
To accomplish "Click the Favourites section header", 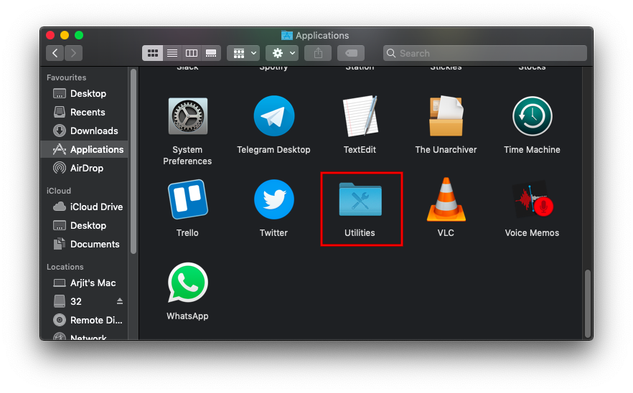I will 66,77.
